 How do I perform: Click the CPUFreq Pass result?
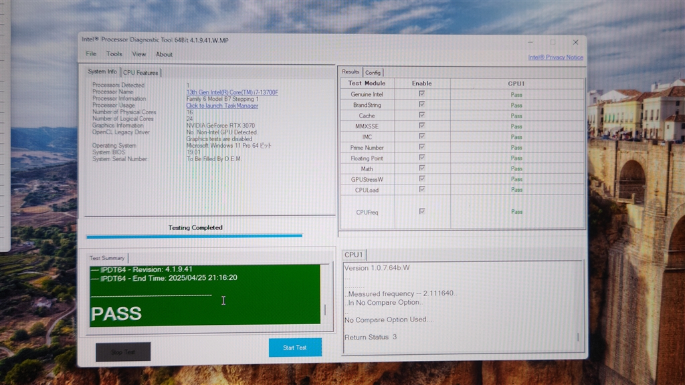coord(516,212)
